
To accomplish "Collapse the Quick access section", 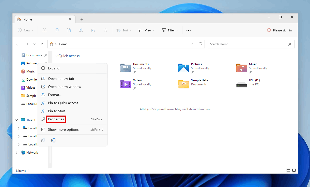I will click(56, 56).
